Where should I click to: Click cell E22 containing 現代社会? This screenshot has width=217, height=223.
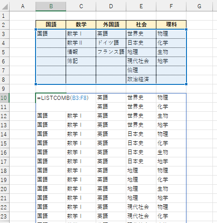[141, 207]
